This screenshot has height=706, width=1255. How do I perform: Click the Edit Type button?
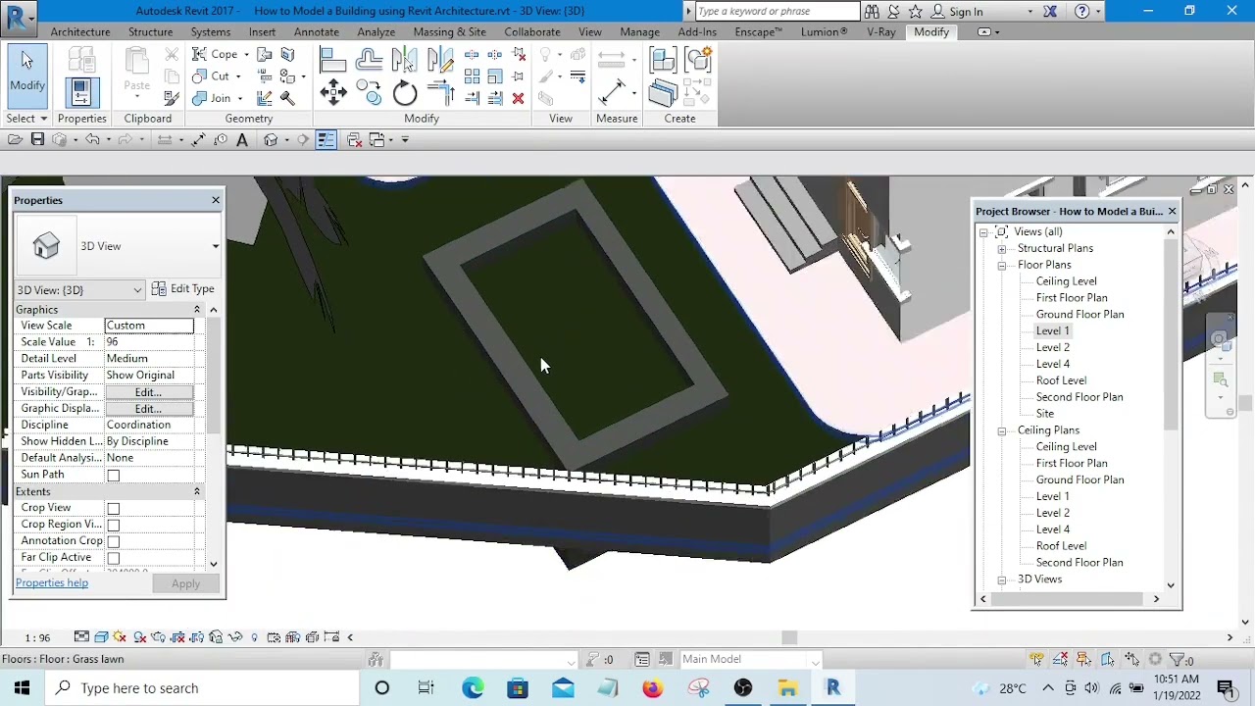(x=183, y=289)
